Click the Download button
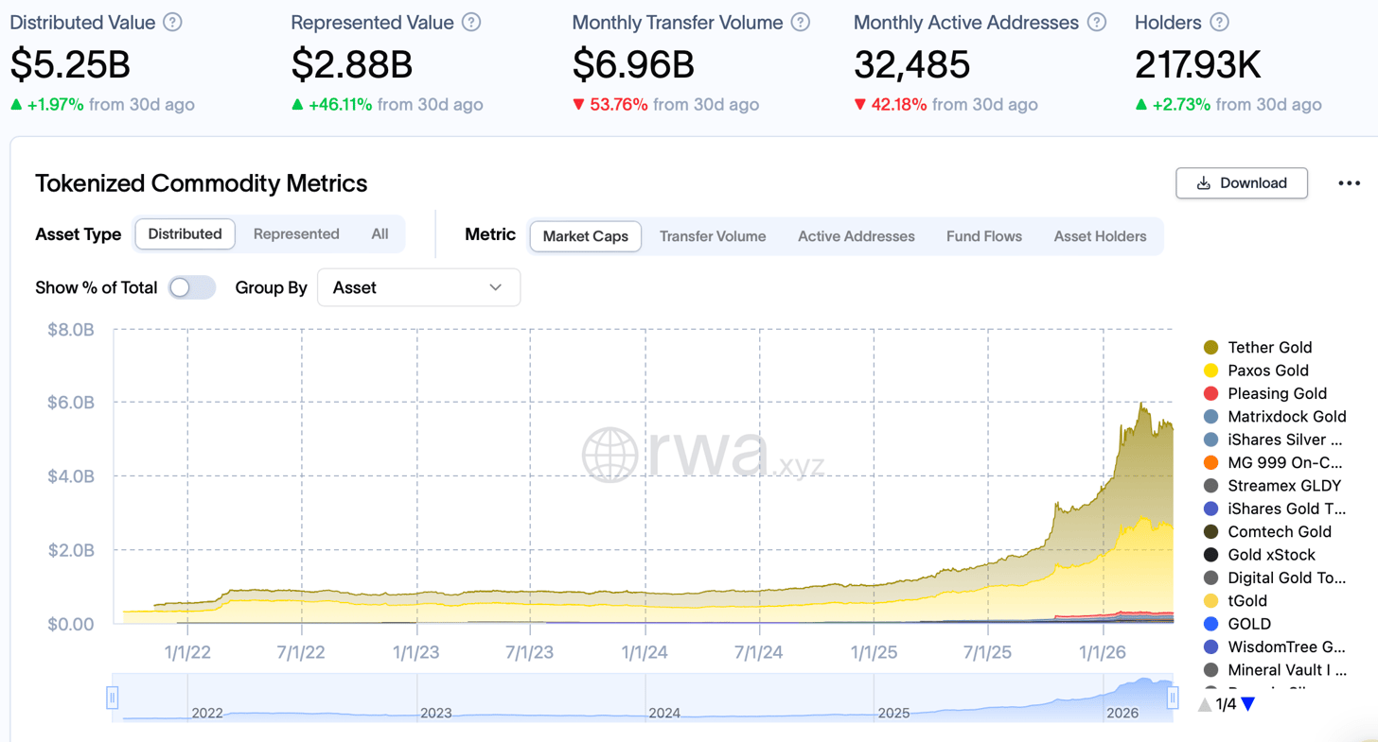The height and width of the screenshot is (742, 1378). [x=1241, y=182]
